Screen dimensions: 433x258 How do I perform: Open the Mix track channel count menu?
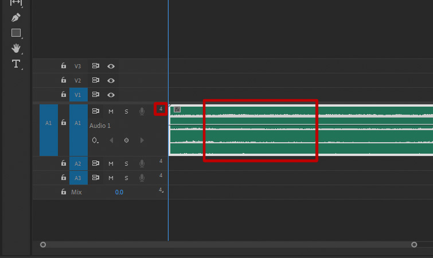click(x=161, y=190)
